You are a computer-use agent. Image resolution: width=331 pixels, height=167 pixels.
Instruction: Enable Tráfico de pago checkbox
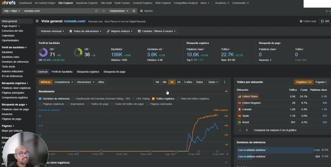(x=88, y=104)
